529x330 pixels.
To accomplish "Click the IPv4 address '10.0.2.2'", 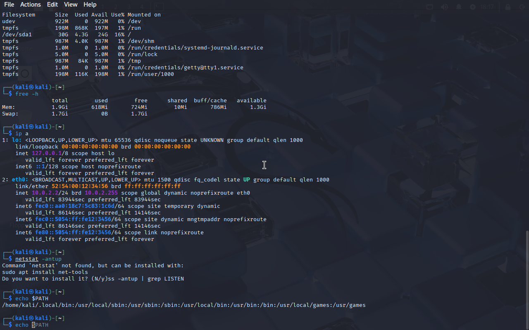I will tap(45, 193).
